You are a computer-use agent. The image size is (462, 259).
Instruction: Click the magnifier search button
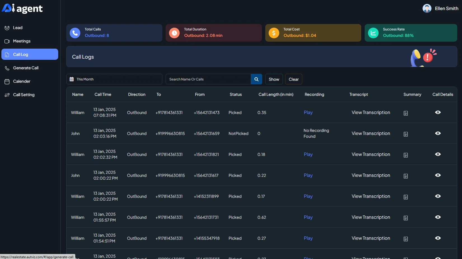pyautogui.click(x=256, y=79)
